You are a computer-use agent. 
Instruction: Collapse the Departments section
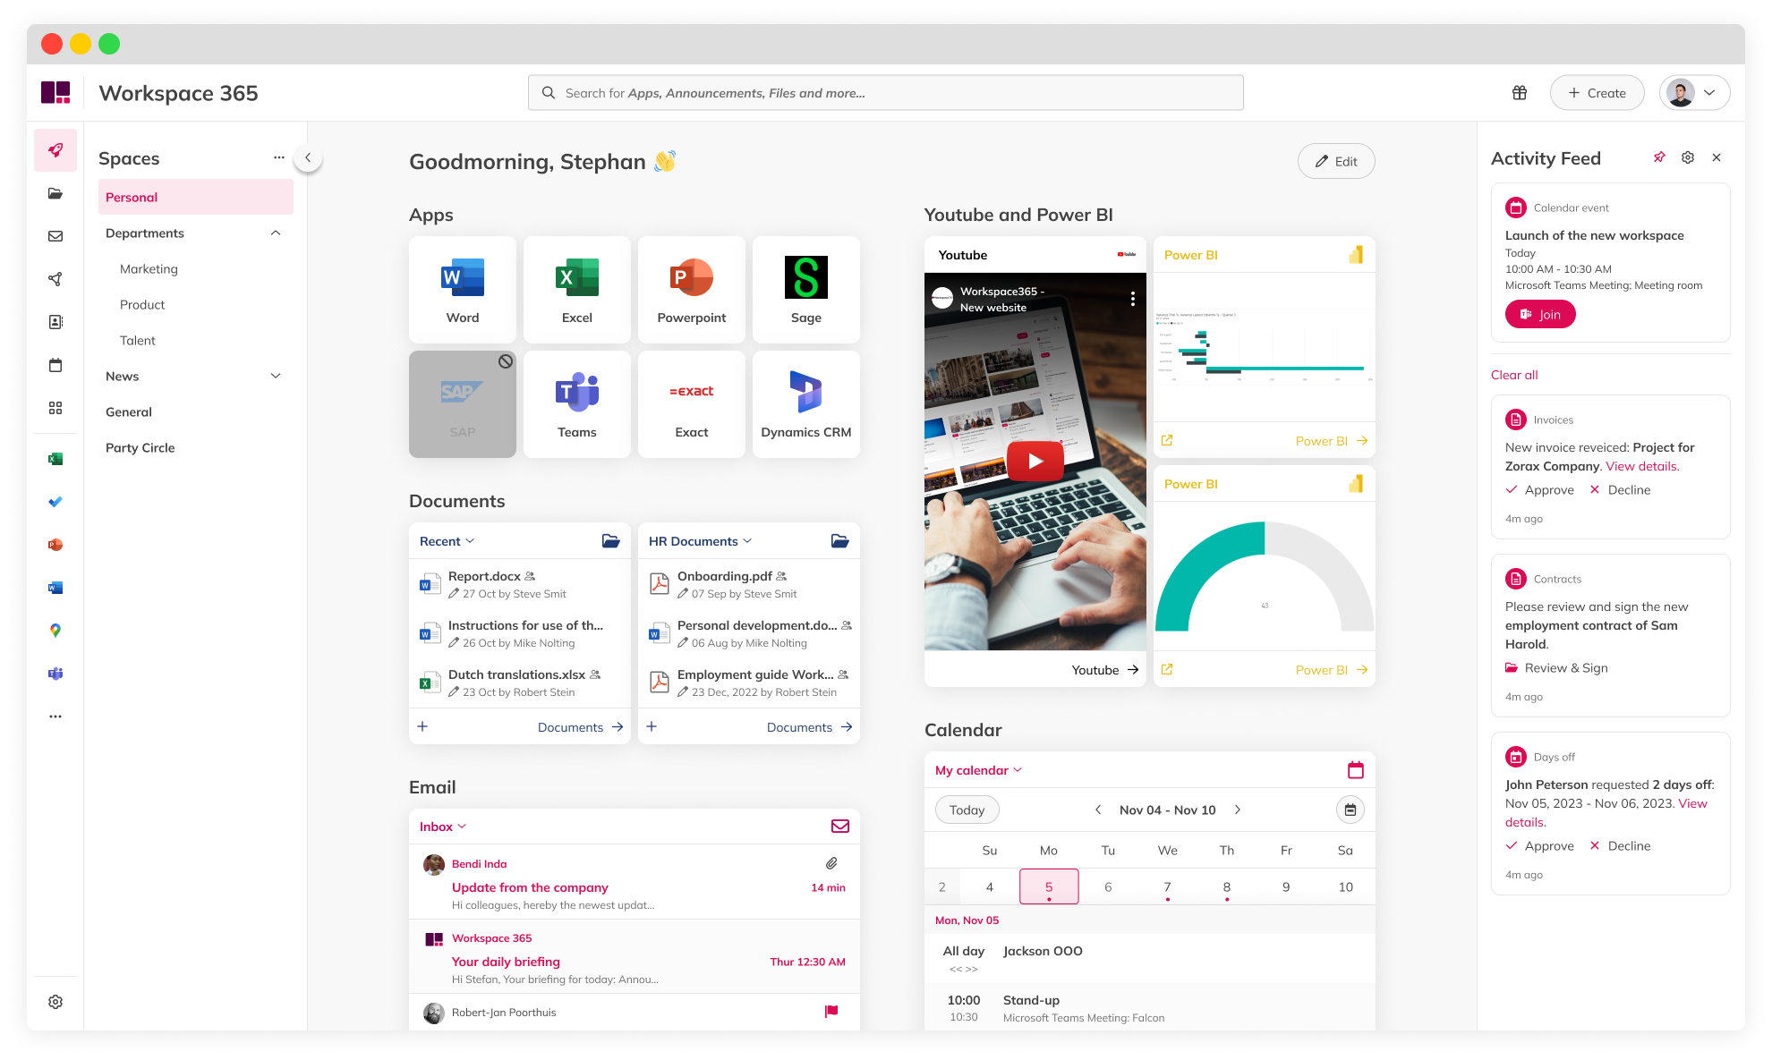(x=275, y=233)
